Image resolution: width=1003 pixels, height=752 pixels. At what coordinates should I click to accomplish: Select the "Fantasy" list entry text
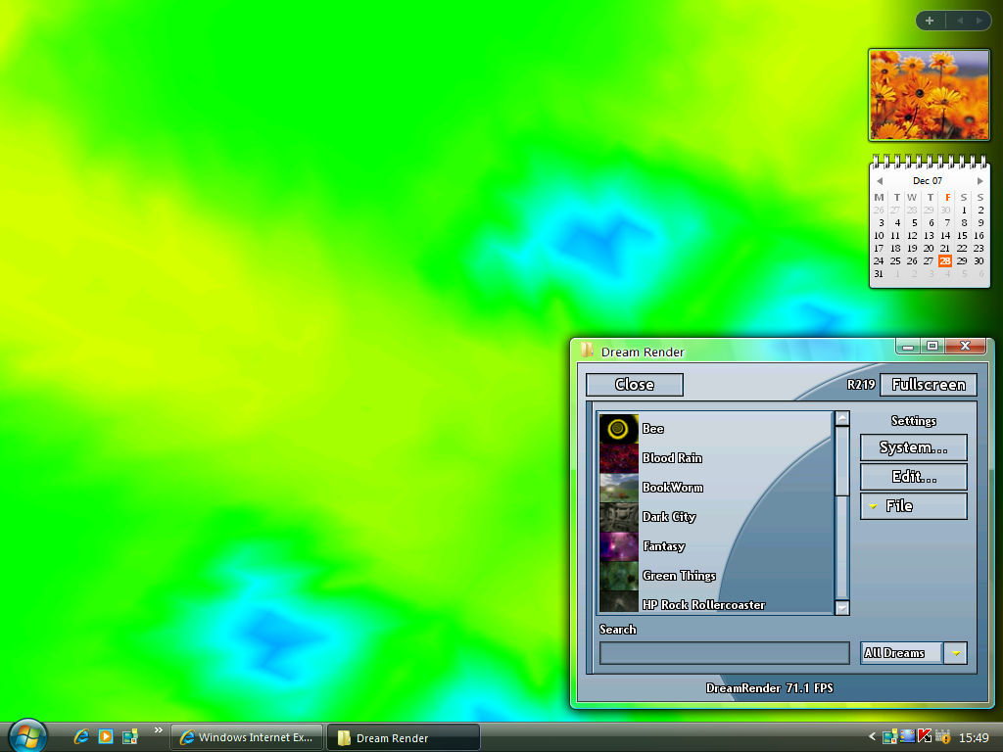click(x=664, y=546)
